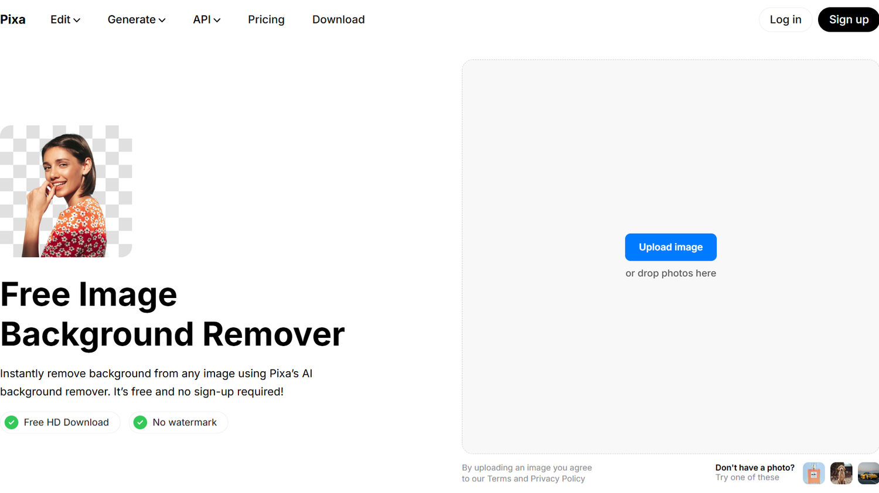Expand the Generate dropdown menu
The width and height of the screenshot is (879, 493).
click(x=136, y=20)
